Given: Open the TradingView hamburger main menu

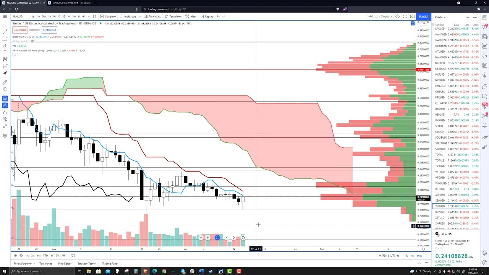Looking at the screenshot, I should coord(5,16).
